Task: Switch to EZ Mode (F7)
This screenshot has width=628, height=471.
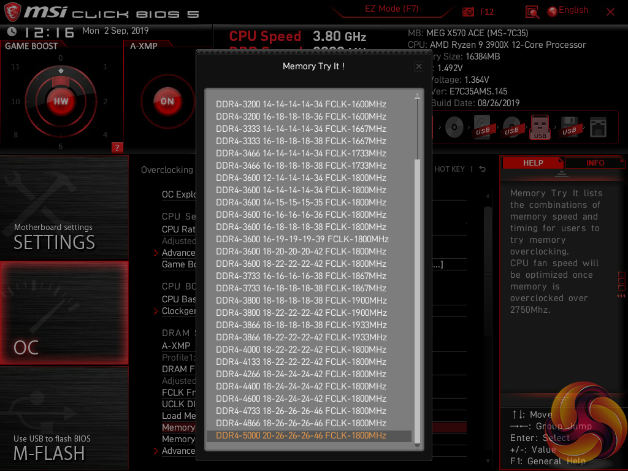Action: [x=391, y=9]
